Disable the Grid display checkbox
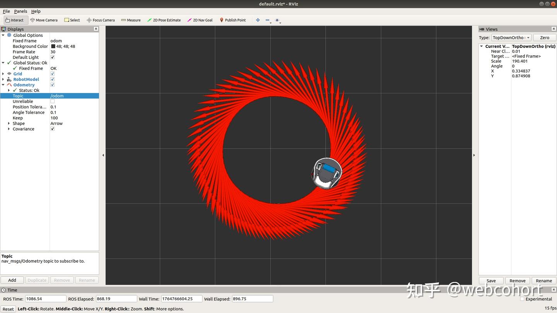 click(53, 74)
